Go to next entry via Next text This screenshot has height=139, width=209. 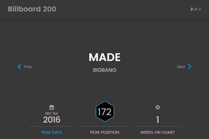click(181, 67)
